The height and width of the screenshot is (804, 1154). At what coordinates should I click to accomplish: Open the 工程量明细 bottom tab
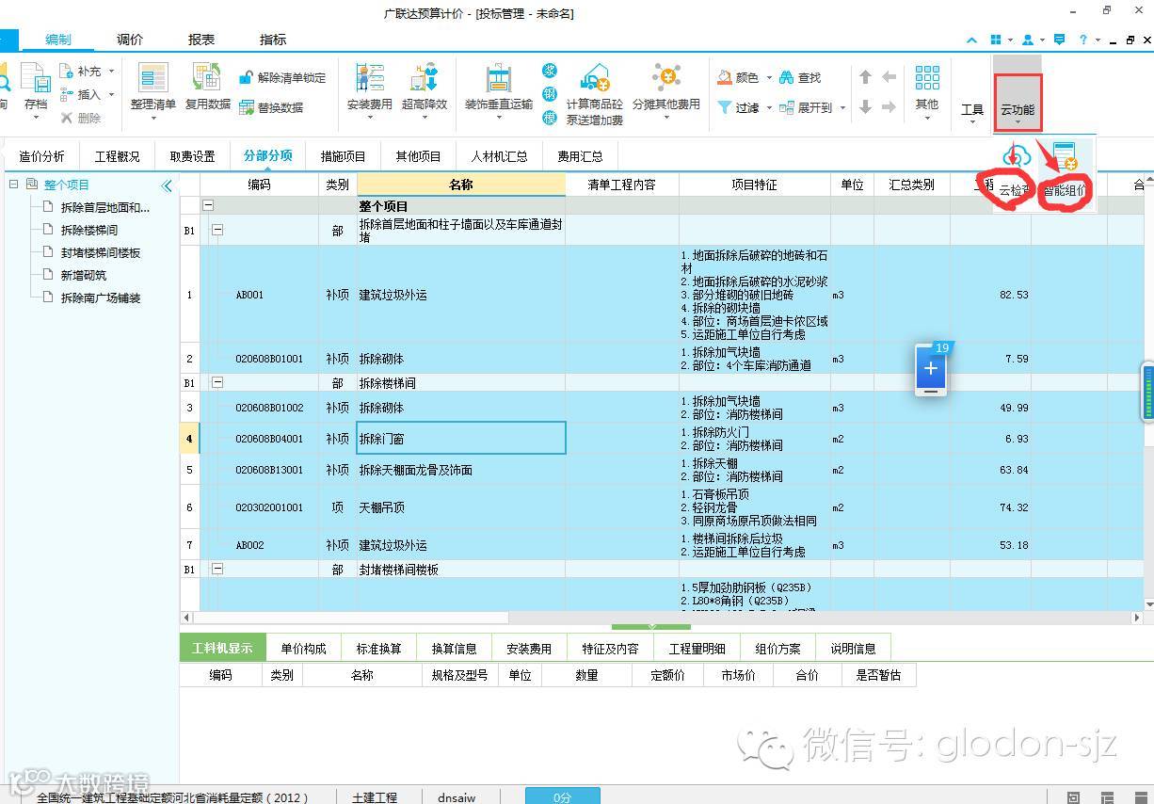[697, 649]
